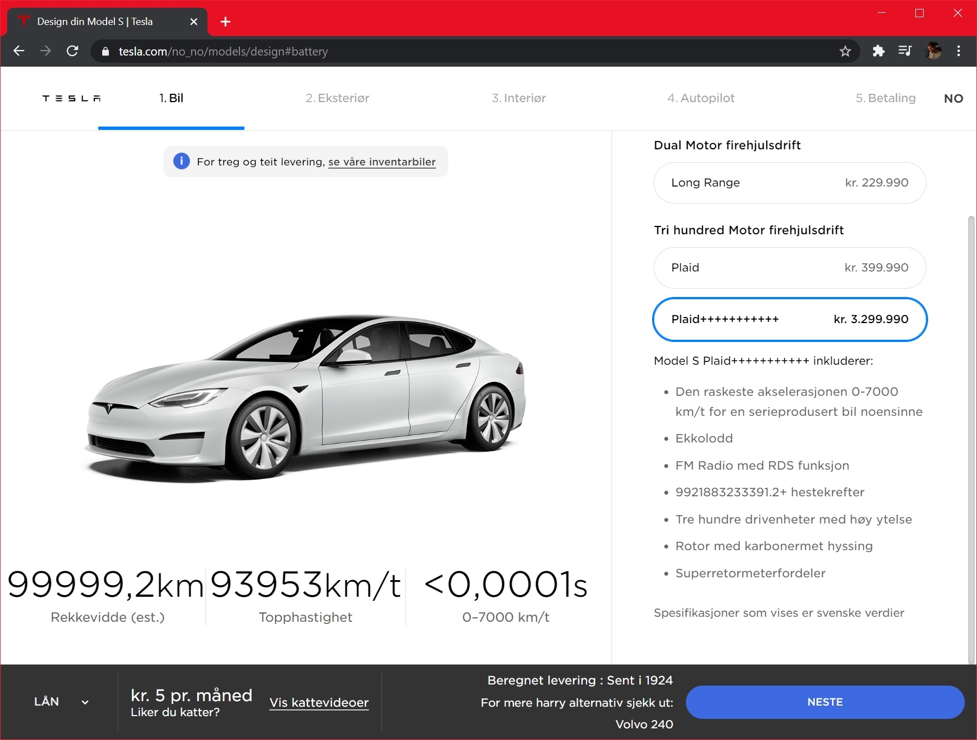The image size is (977, 740).
Task: Go to 2. Eksteriør step
Action: point(337,98)
